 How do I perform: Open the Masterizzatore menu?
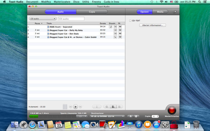click(x=62, y=2)
